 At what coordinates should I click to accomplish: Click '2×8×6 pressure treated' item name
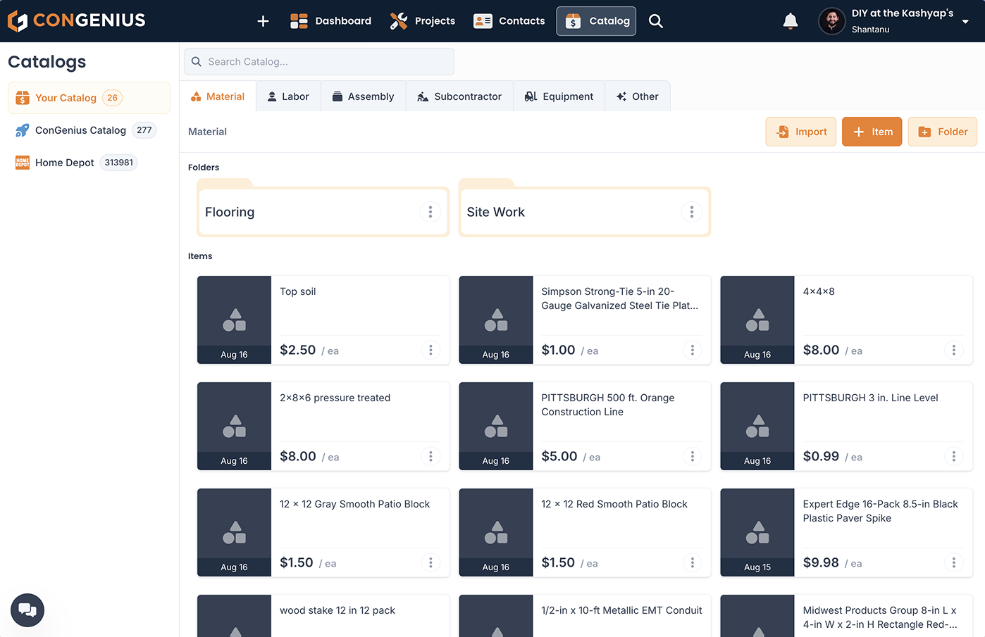coord(335,398)
